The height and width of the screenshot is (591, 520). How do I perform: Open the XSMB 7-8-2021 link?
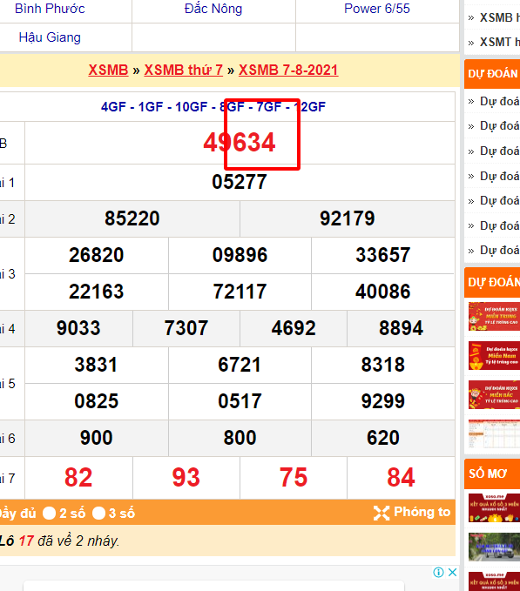[x=288, y=71]
